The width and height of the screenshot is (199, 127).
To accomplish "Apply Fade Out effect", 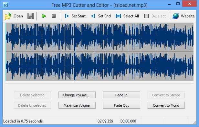I will tap(121, 105).
